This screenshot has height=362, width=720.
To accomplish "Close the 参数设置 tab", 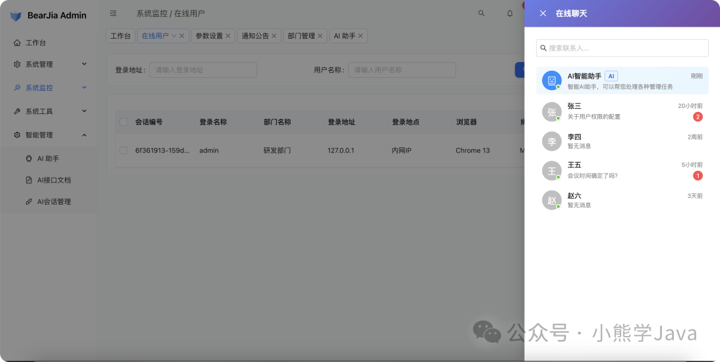I will tap(228, 36).
